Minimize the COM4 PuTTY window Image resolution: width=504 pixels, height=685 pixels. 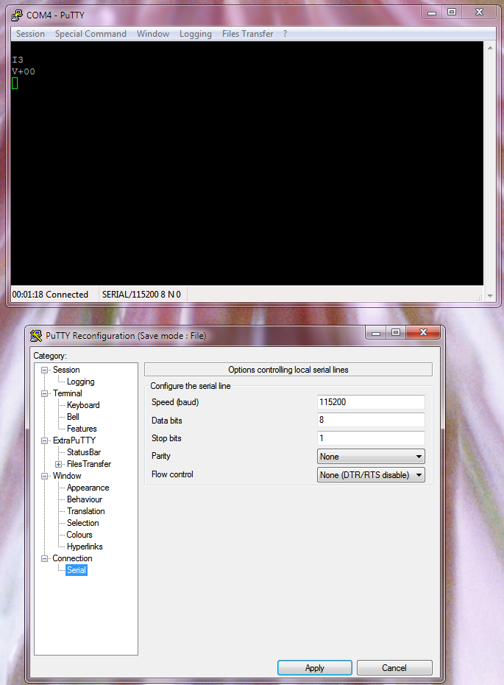coord(432,13)
